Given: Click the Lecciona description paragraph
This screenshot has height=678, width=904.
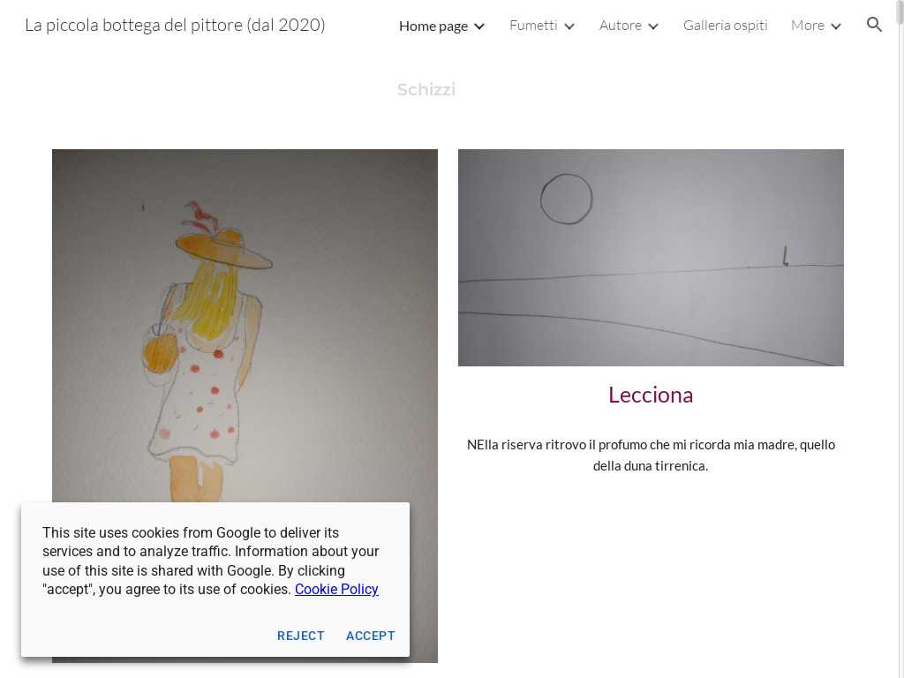Looking at the screenshot, I should (651, 455).
